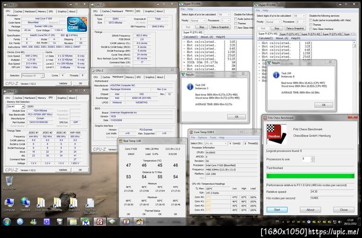Open the Computer desktop icon

(x=9, y=204)
